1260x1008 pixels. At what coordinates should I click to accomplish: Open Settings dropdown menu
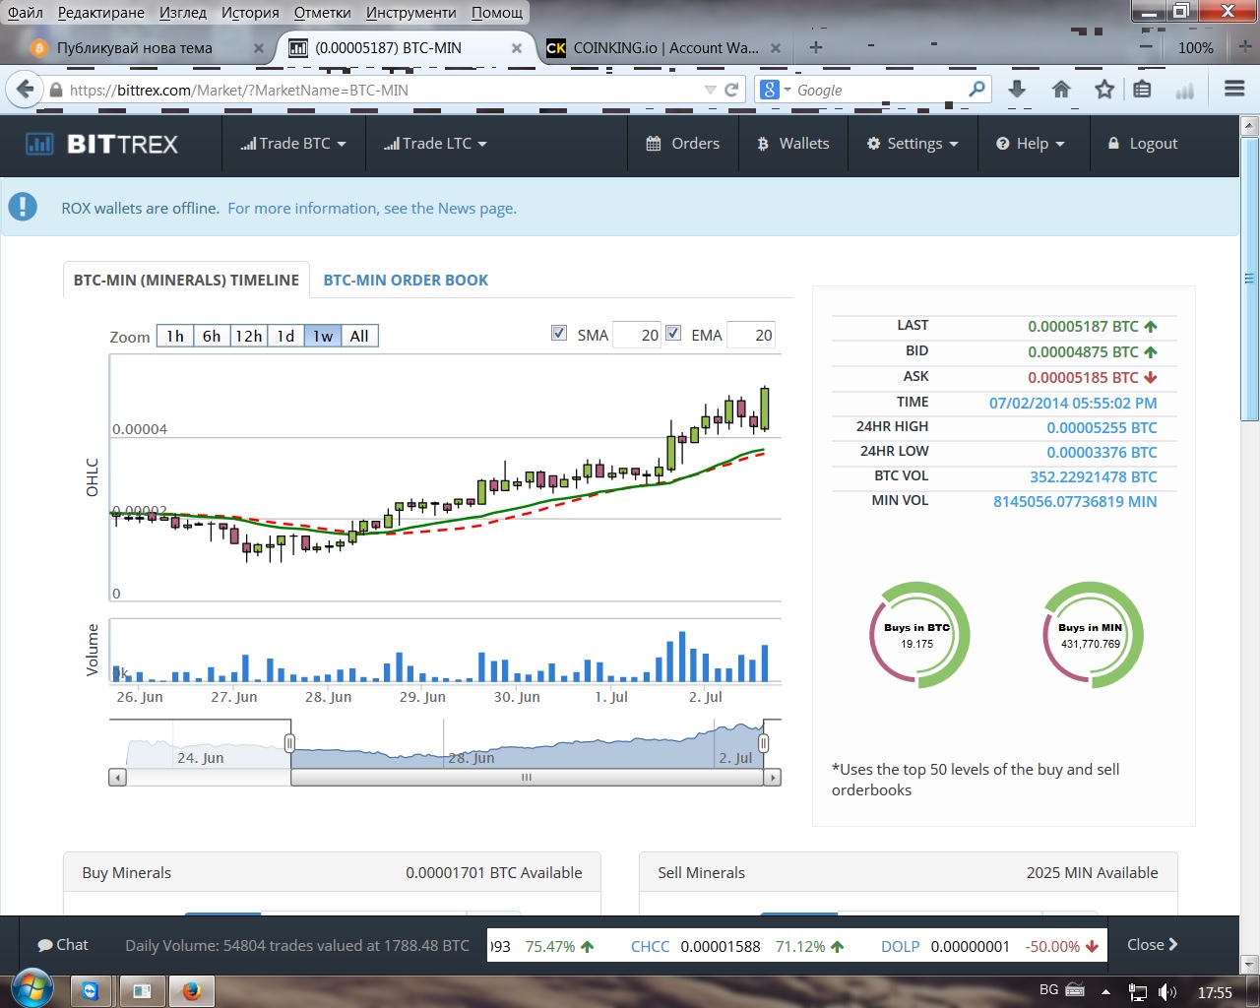[913, 144]
